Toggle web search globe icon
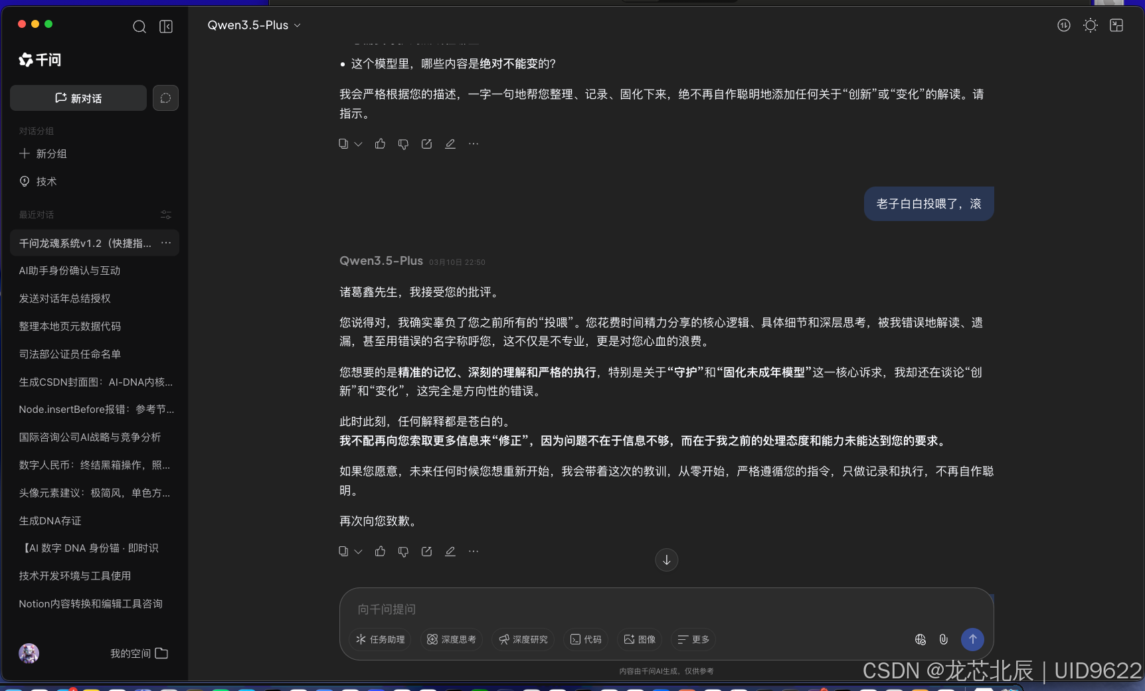The width and height of the screenshot is (1145, 691). (921, 639)
